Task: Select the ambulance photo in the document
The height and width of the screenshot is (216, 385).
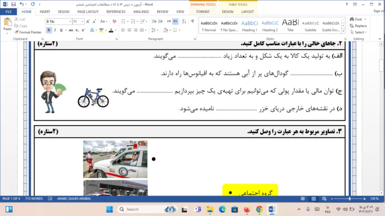Action: click(115, 159)
